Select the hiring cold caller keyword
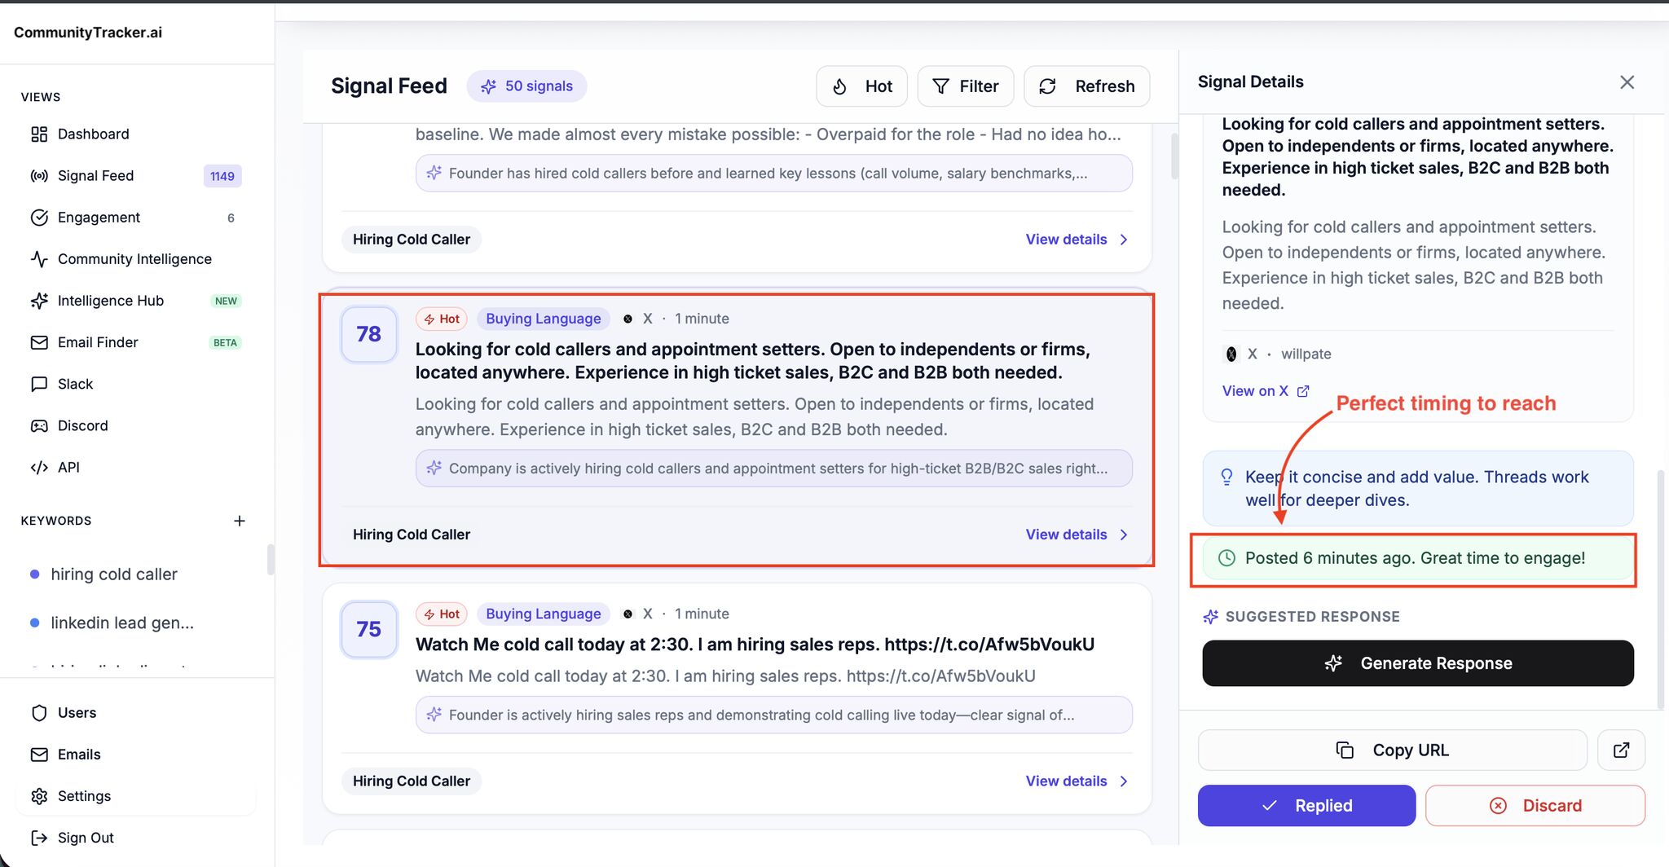The width and height of the screenshot is (1669, 867). (x=114, y=574)
